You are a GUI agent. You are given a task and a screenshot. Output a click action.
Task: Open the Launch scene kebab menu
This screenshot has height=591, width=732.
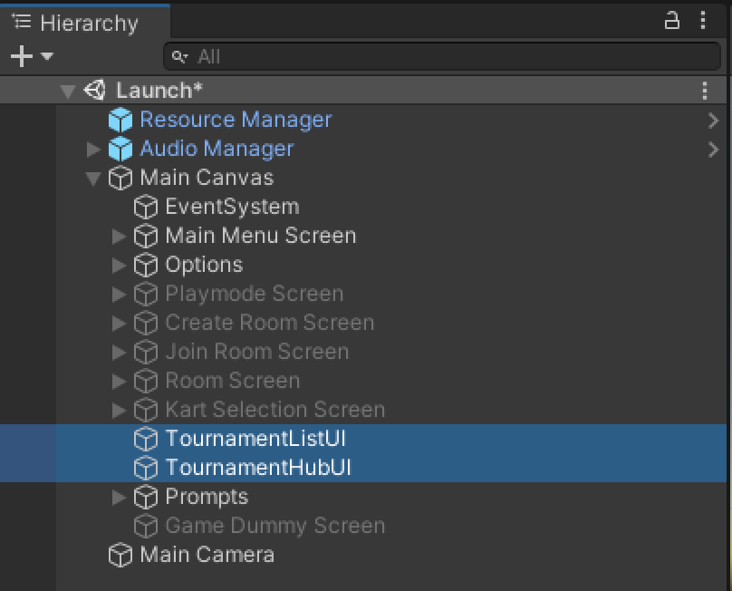click(705, 91)
